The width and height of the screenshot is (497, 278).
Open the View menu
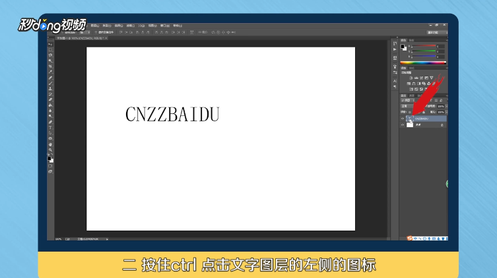click(152, 26)
